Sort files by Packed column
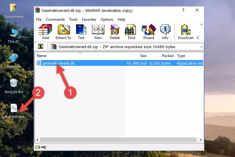 click(x=162, y=56)
